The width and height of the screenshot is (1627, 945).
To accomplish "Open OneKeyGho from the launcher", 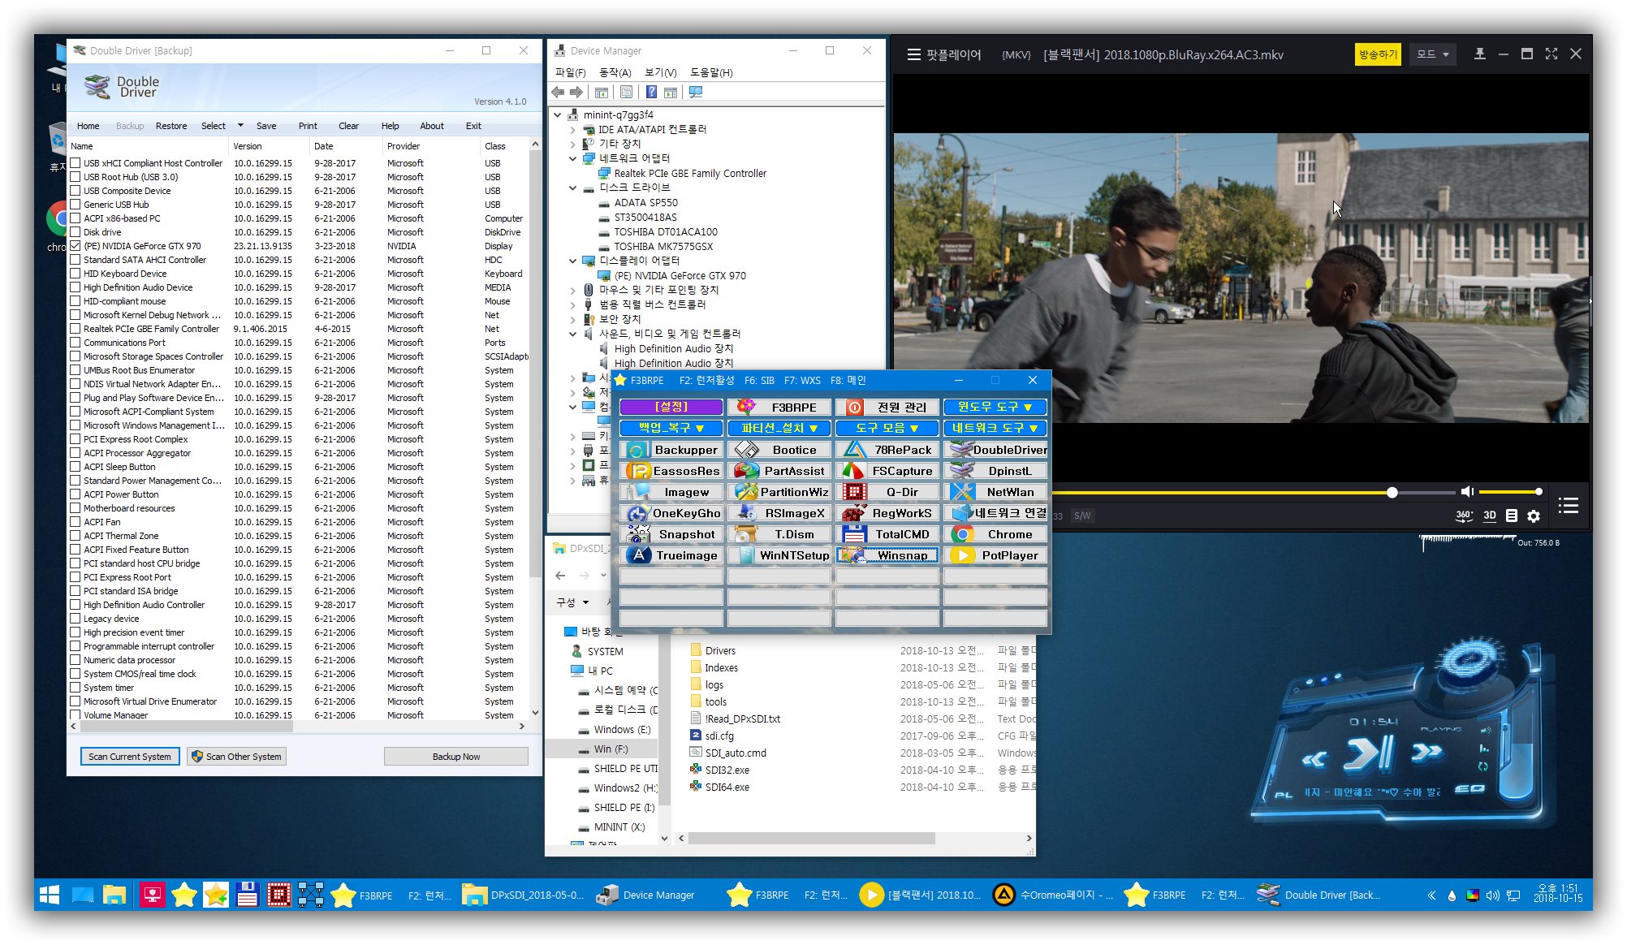I will point(671,513).
